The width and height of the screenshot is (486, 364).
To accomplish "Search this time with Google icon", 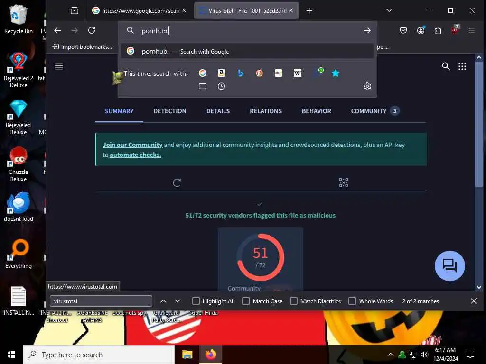I will pos(202,73).
